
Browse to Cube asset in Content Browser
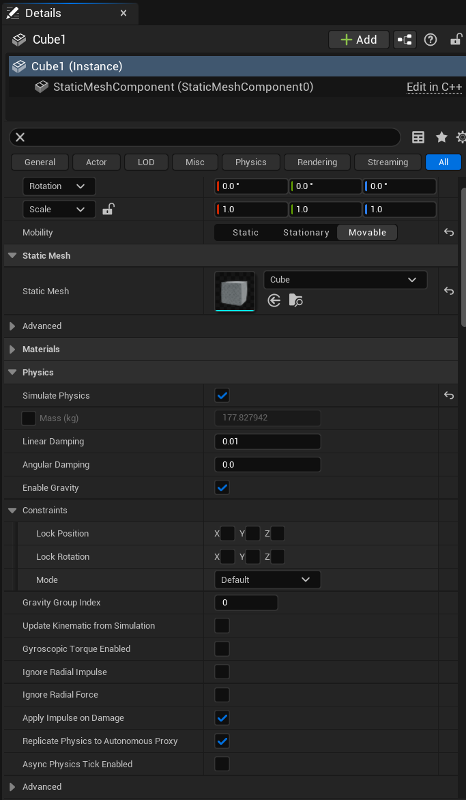[x=295, y=300]
